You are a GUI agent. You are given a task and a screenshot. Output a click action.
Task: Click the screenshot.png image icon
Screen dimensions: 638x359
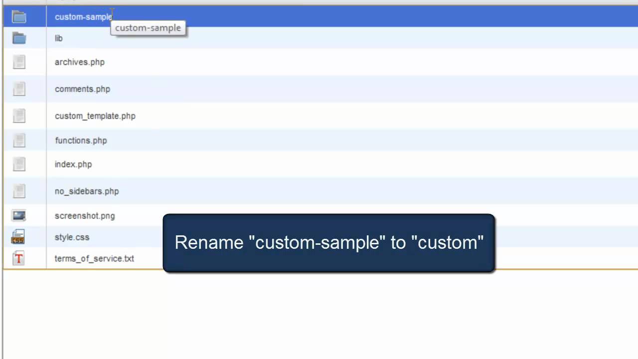[19, 215]
